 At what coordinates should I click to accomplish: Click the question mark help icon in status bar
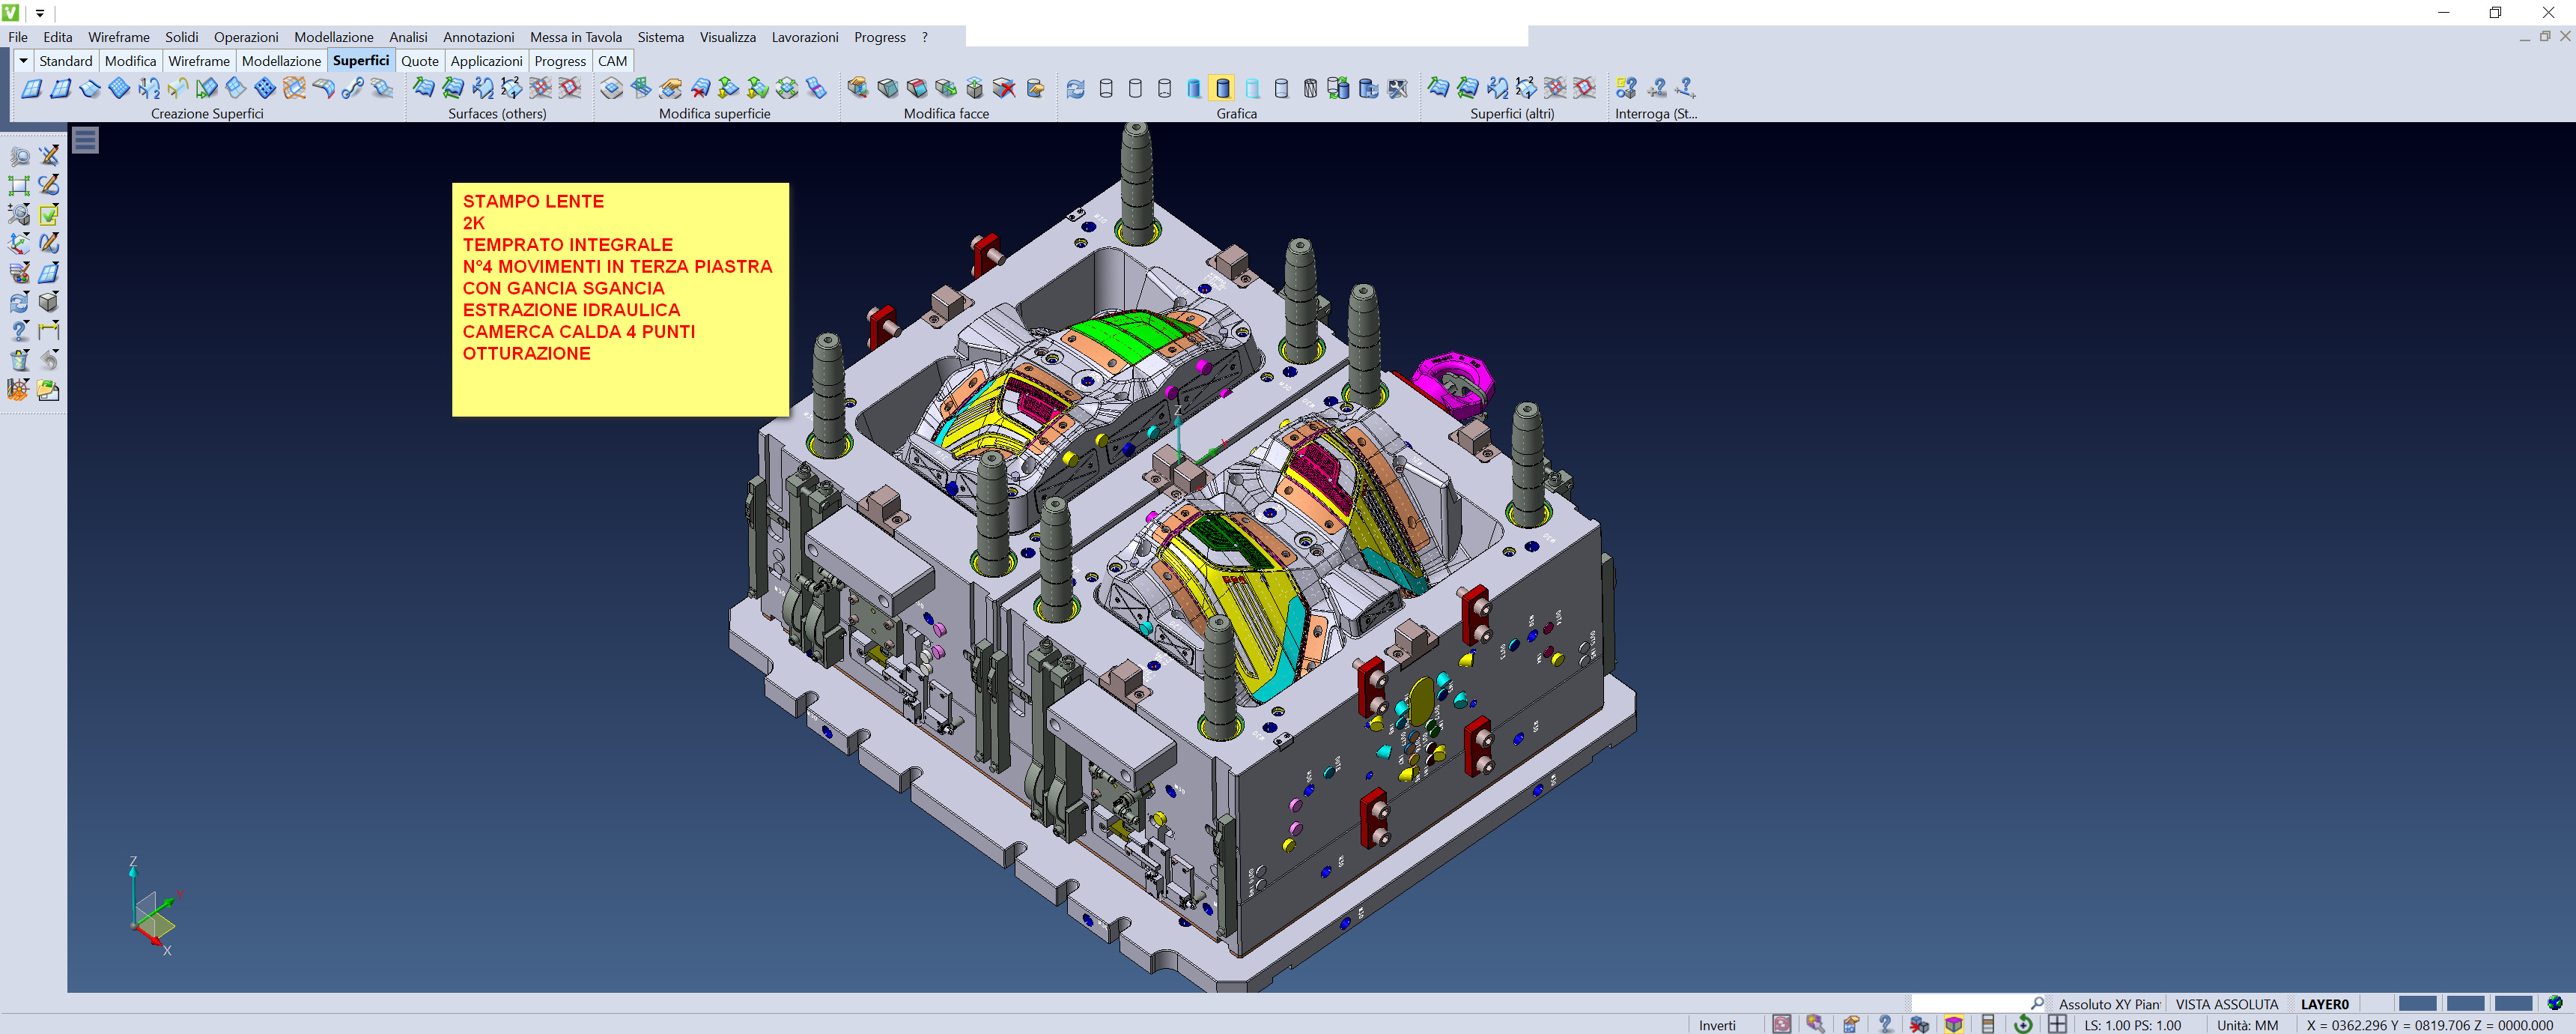1885,1024
